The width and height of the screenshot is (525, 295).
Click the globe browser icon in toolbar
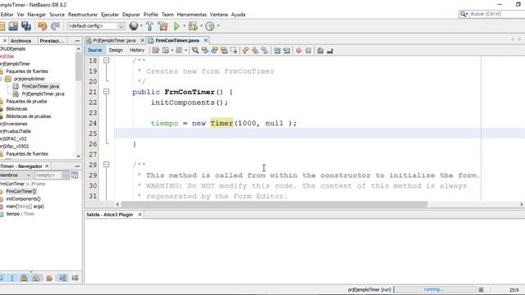click(x=134, y=25)
